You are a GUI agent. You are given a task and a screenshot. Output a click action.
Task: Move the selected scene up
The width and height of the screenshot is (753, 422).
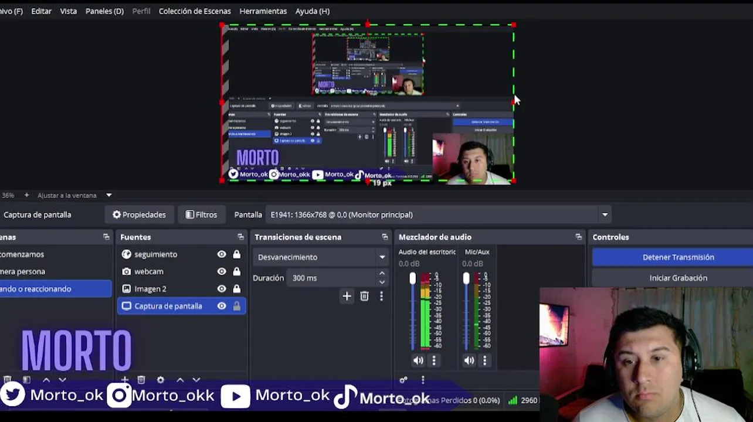click(46, 380)
